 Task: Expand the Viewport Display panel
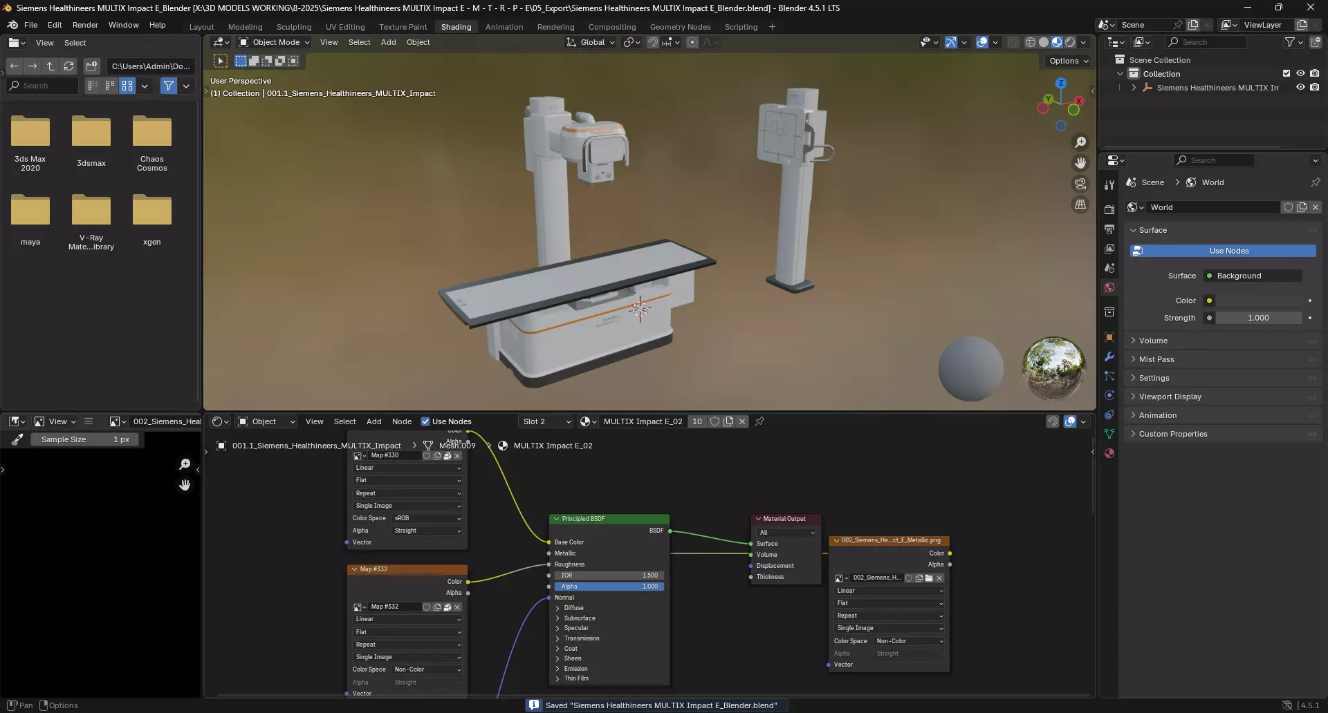click(1170, 397)
